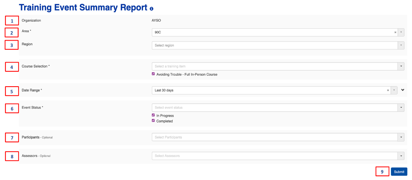
Task: Open the Course Selection dropdown arrow
Action: (x=401, y=66)
